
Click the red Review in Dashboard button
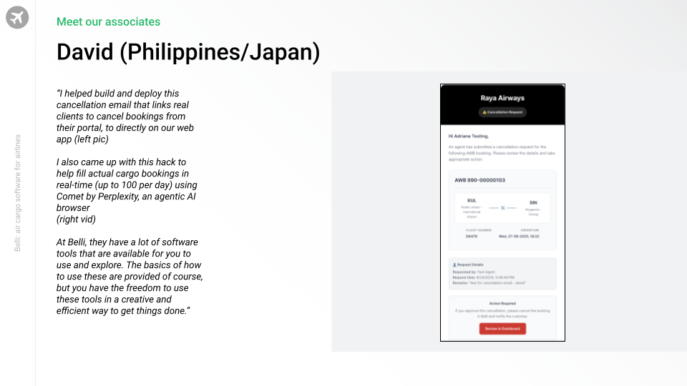(502, 329)
